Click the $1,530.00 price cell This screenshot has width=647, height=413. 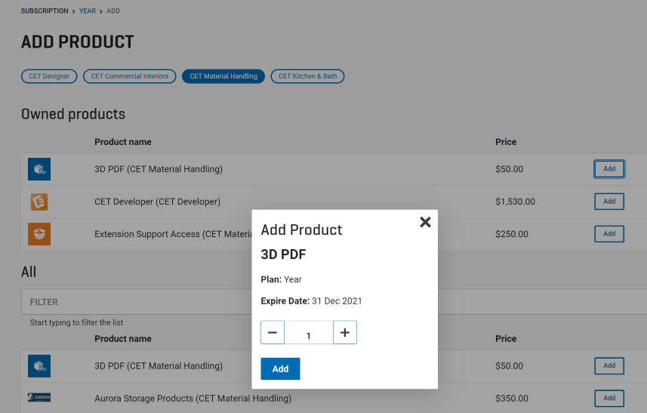(x=515, y=202)
